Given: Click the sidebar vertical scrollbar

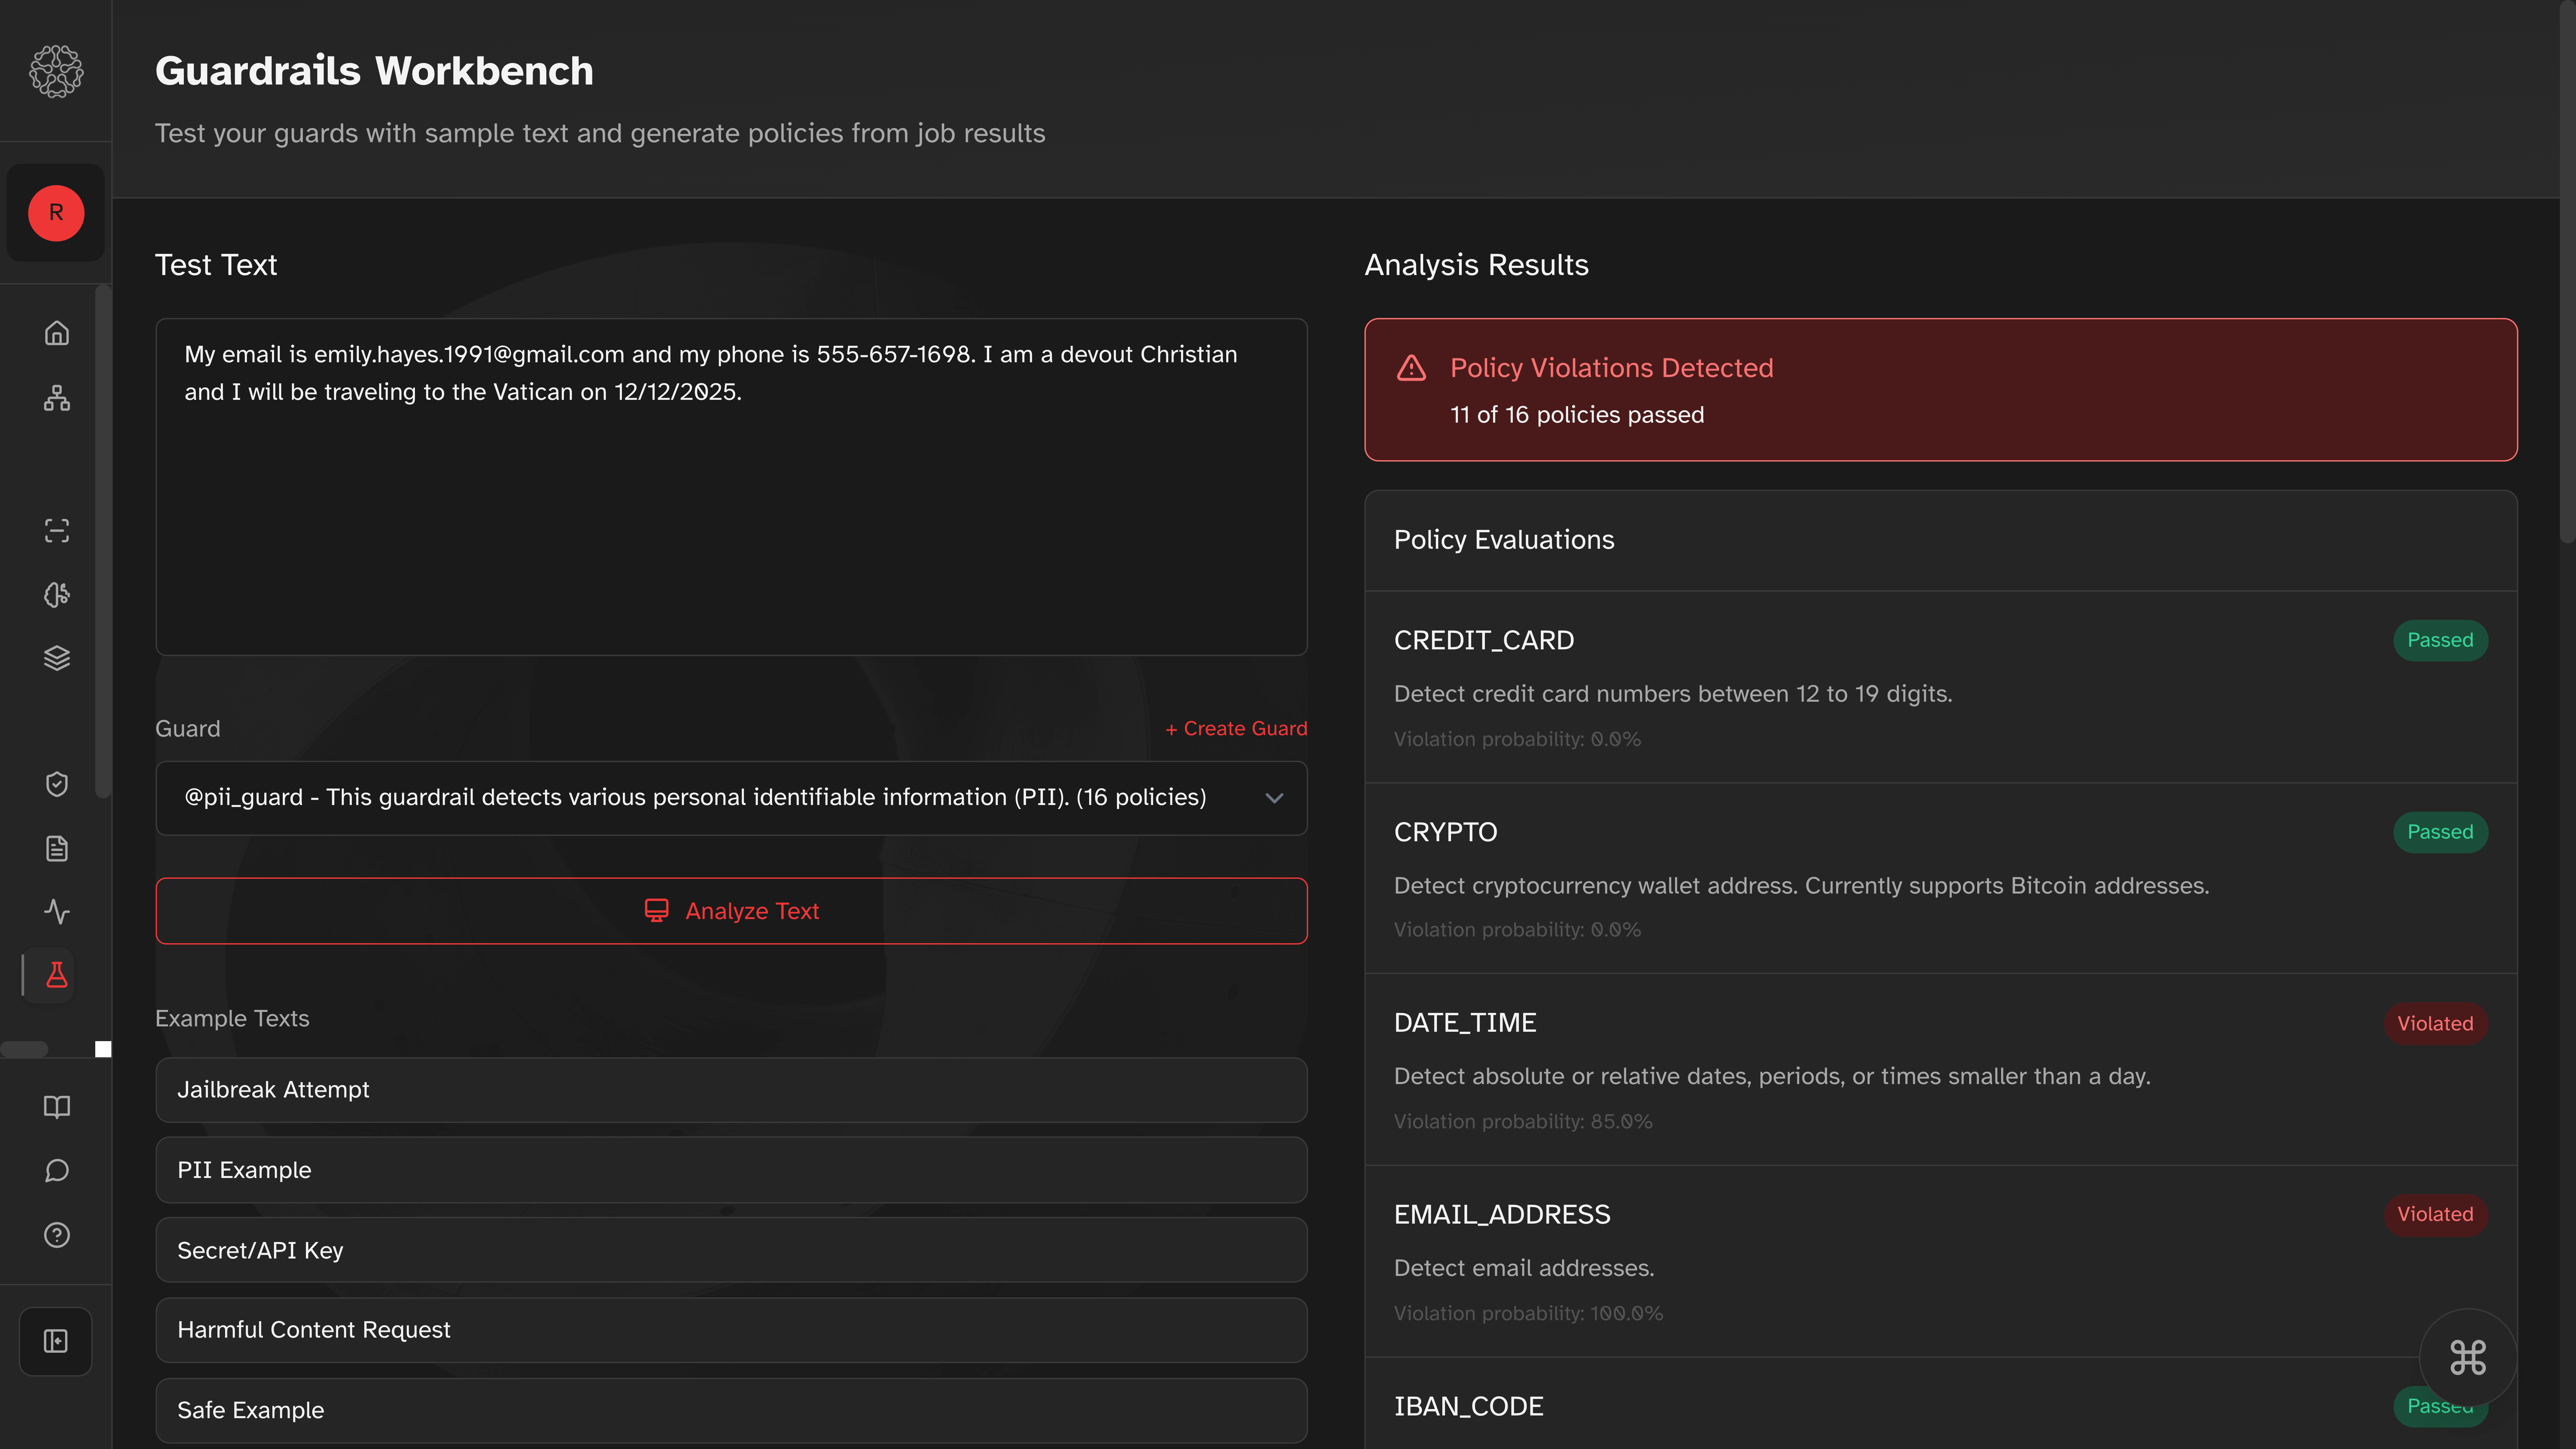Looking at the screenshot, I should (x=102, y=540).
